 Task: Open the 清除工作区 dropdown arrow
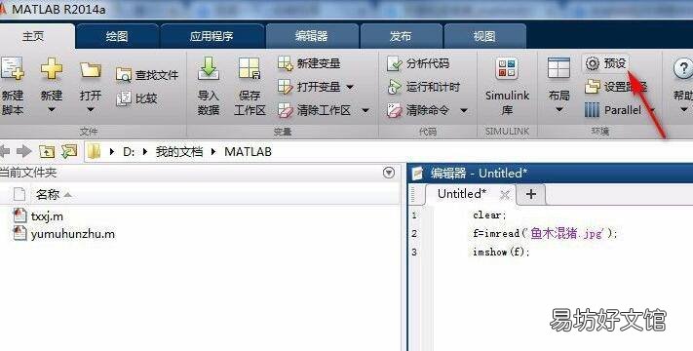pyautogui.click(x=366, y=110)
